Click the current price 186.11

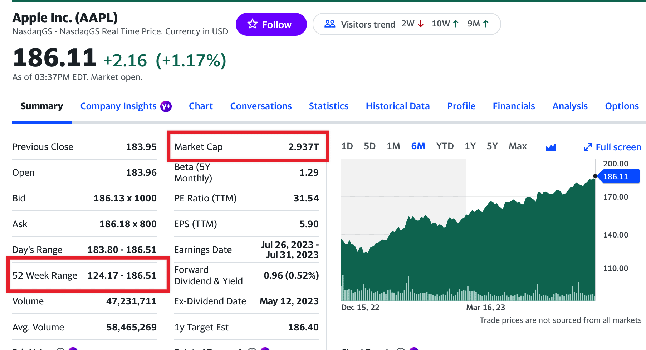point(54,58)
